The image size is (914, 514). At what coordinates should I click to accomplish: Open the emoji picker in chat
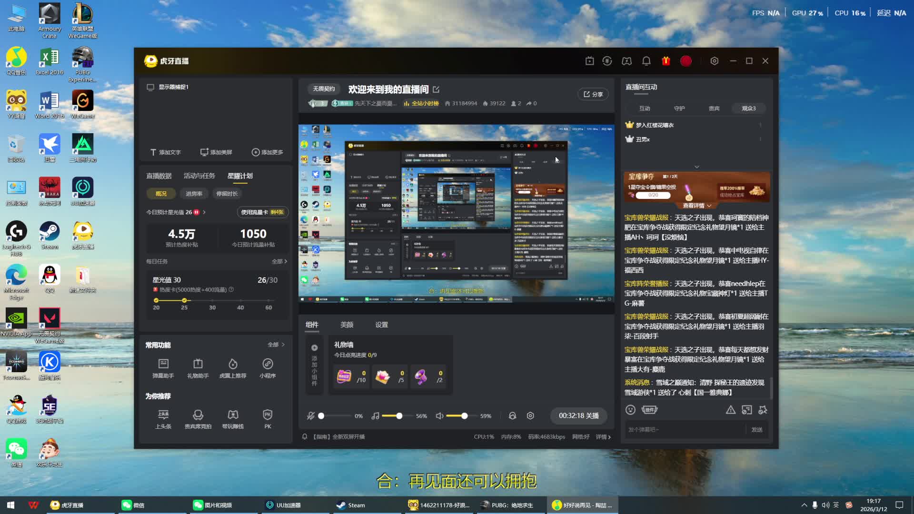630,410
